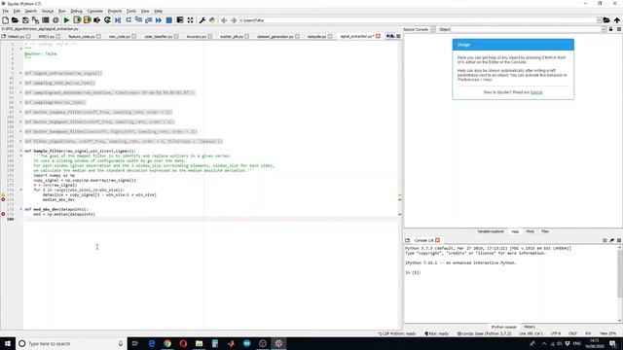
Task: Save all files using toolbar icon
Action: (35, 20)
